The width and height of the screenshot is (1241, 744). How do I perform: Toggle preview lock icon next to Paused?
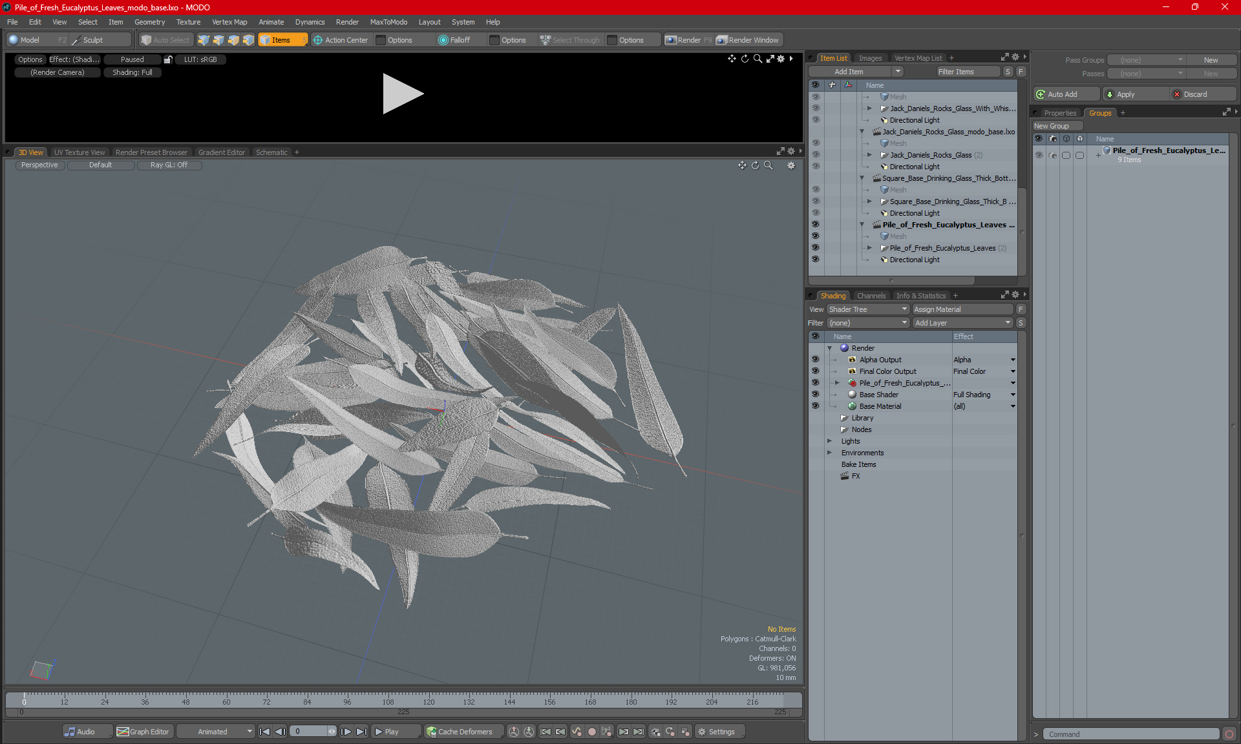[x=168, y=59]
